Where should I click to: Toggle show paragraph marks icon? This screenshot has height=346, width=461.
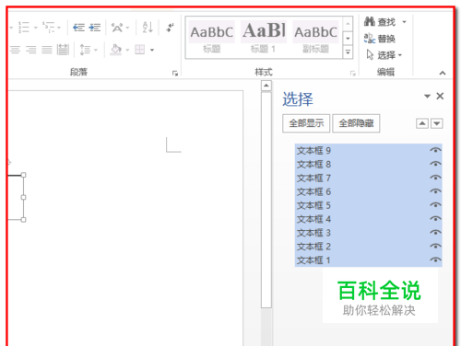tap(170, 28)
